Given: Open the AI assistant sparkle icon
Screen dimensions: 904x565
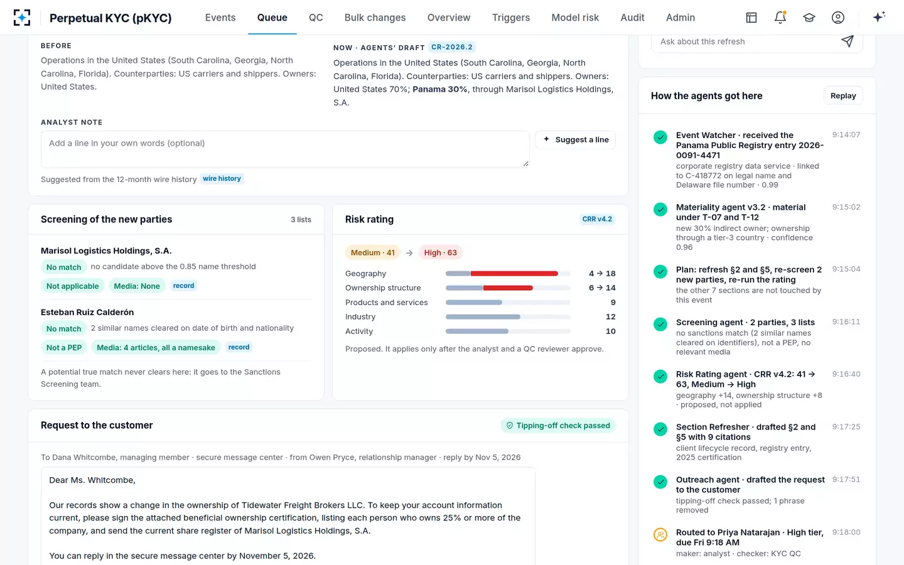Looking at the screenshot, I should [x=879, y=17].
